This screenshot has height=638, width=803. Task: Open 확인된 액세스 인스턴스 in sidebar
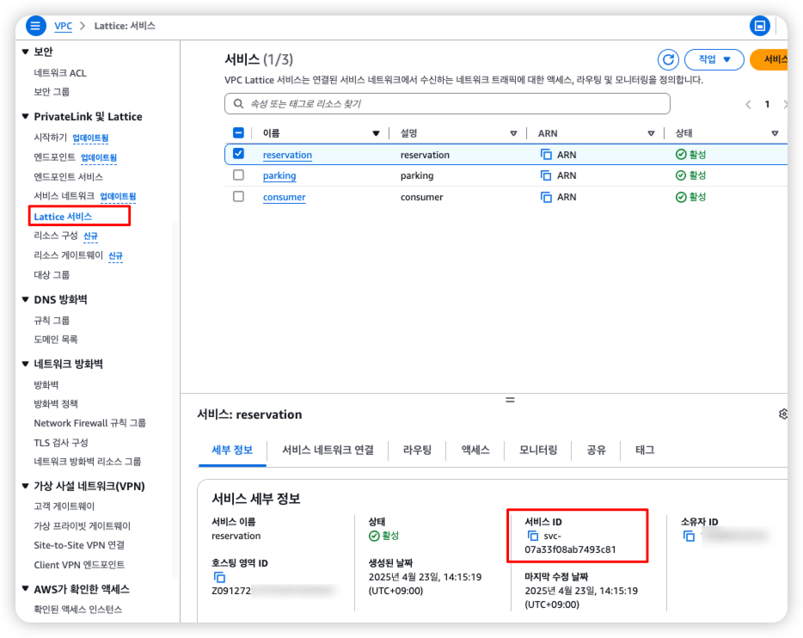(78, 610)
